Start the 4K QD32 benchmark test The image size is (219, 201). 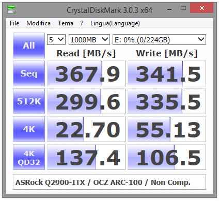29,157
